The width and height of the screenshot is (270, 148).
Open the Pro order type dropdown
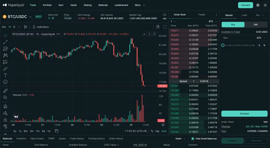[260, 15]
